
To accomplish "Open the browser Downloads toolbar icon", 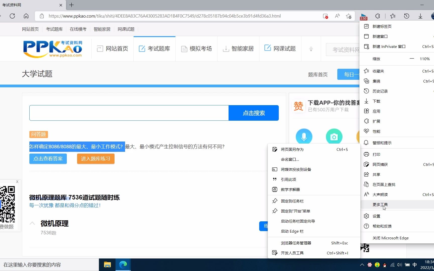I will (x=420, y=16).
